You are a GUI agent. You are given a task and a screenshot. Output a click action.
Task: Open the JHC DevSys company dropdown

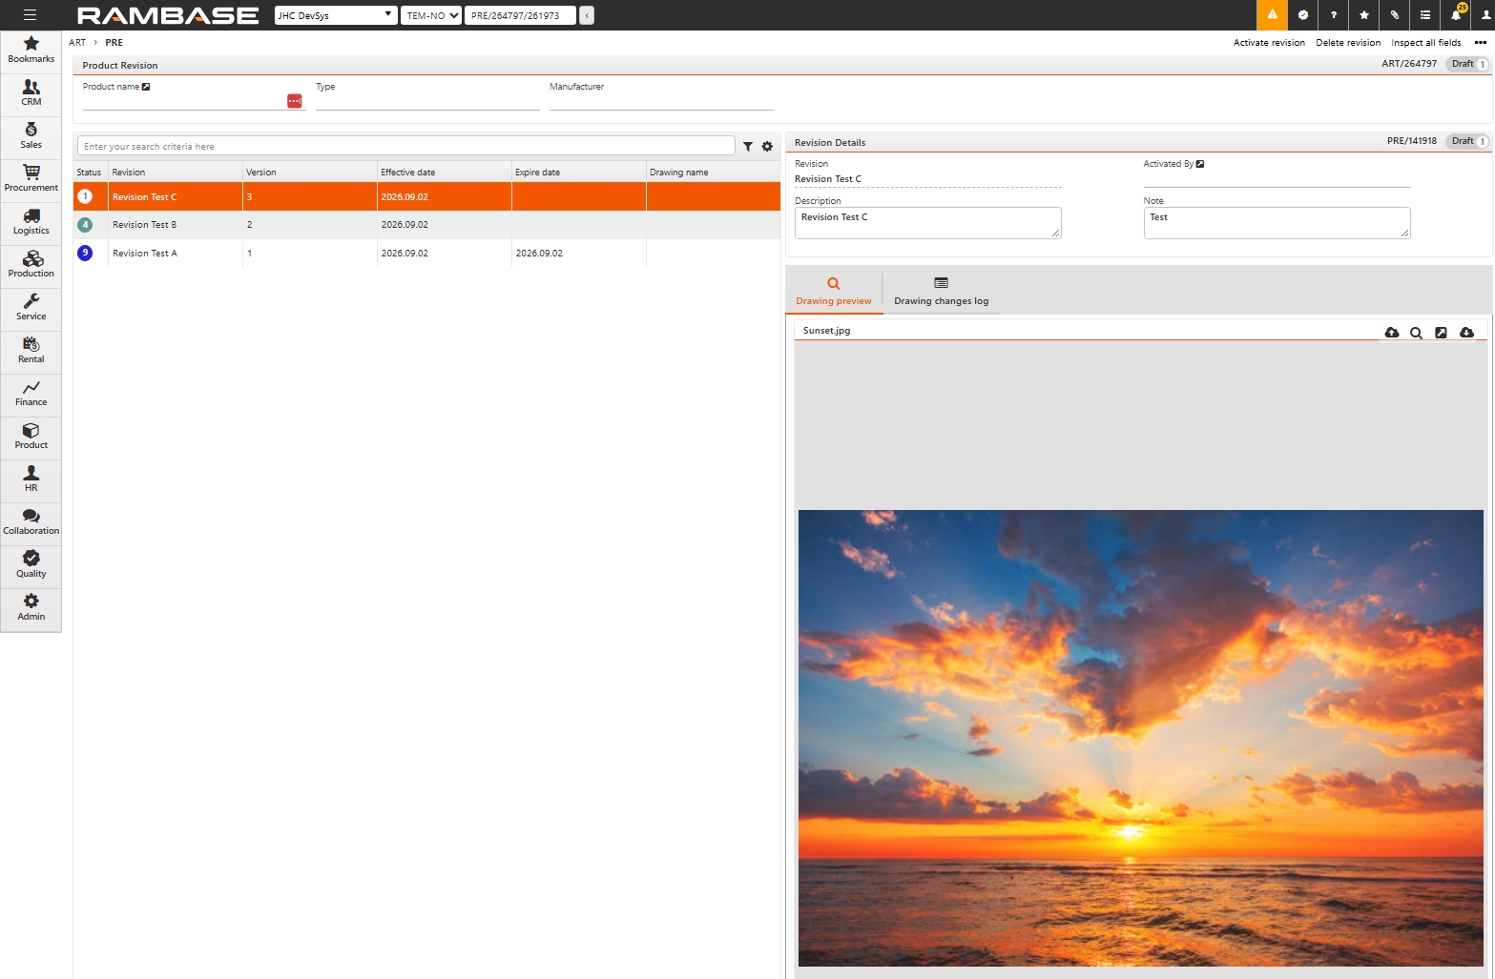[336, 15]
